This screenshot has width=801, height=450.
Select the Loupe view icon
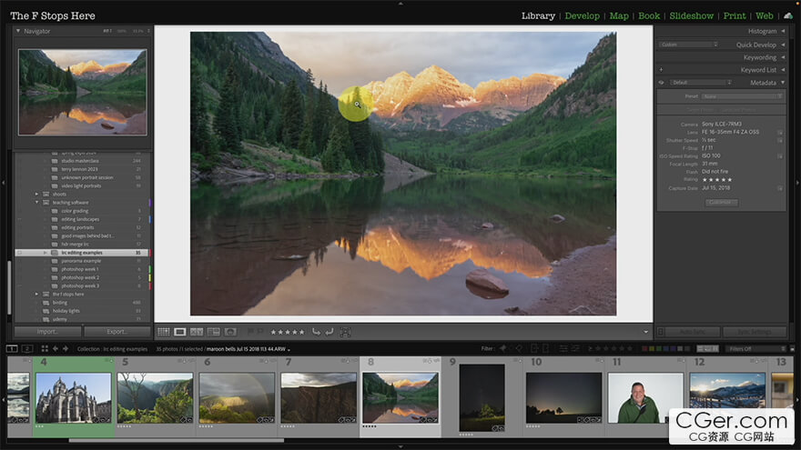tap(180, 333)
